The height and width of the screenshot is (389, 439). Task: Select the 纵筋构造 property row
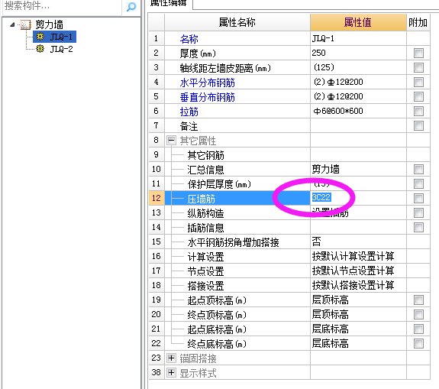point(237,212)
